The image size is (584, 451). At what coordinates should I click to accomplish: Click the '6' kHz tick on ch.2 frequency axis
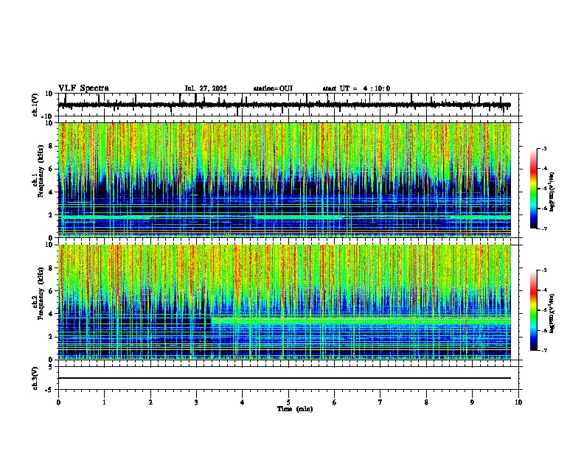(52, 290)
